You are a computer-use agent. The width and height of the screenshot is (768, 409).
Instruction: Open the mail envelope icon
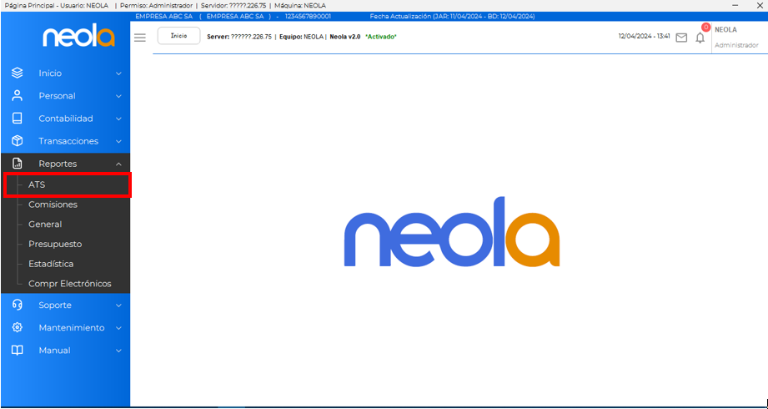(681, 38)
